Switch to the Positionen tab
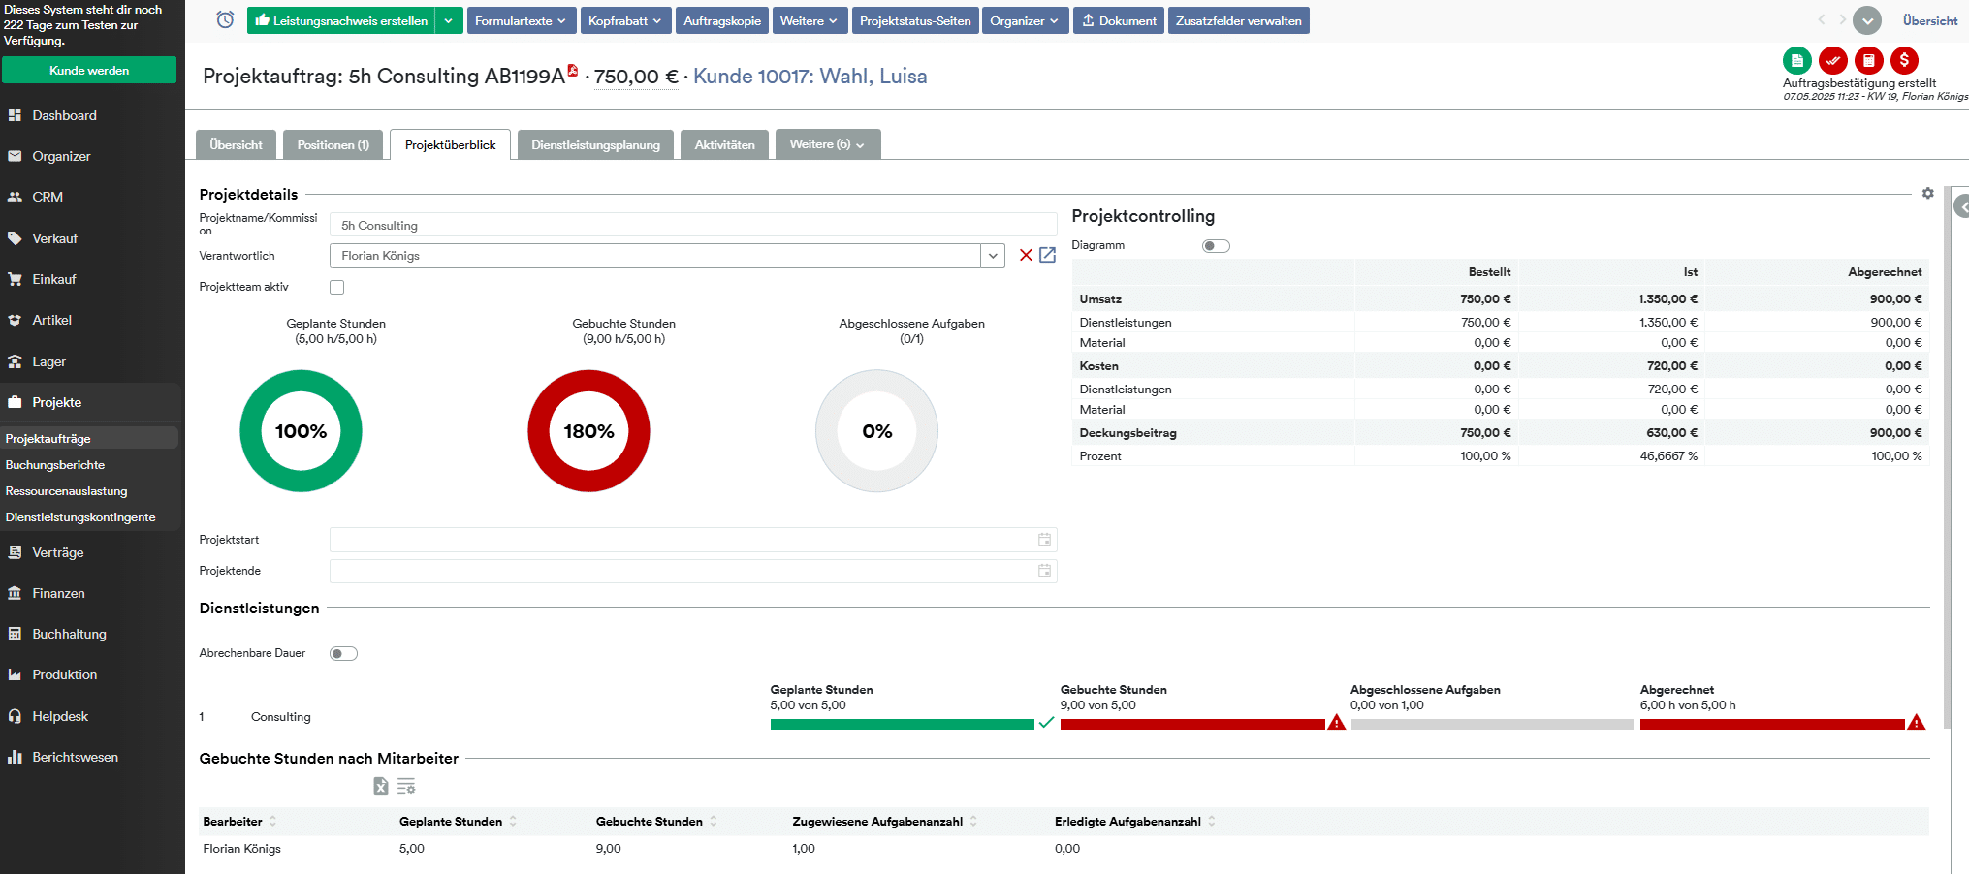The image size is (1969, 874). [x=333, y=144]
